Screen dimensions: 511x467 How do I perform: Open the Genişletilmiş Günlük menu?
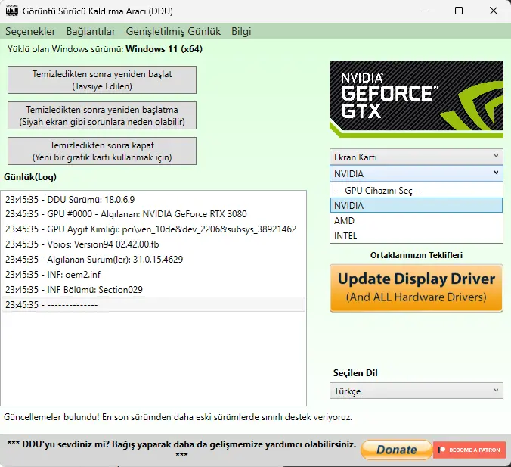pos(173,31)
